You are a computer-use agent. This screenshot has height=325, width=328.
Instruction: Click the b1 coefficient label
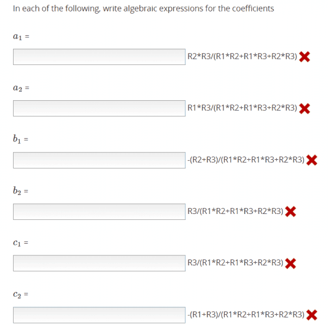pos(18,140)
